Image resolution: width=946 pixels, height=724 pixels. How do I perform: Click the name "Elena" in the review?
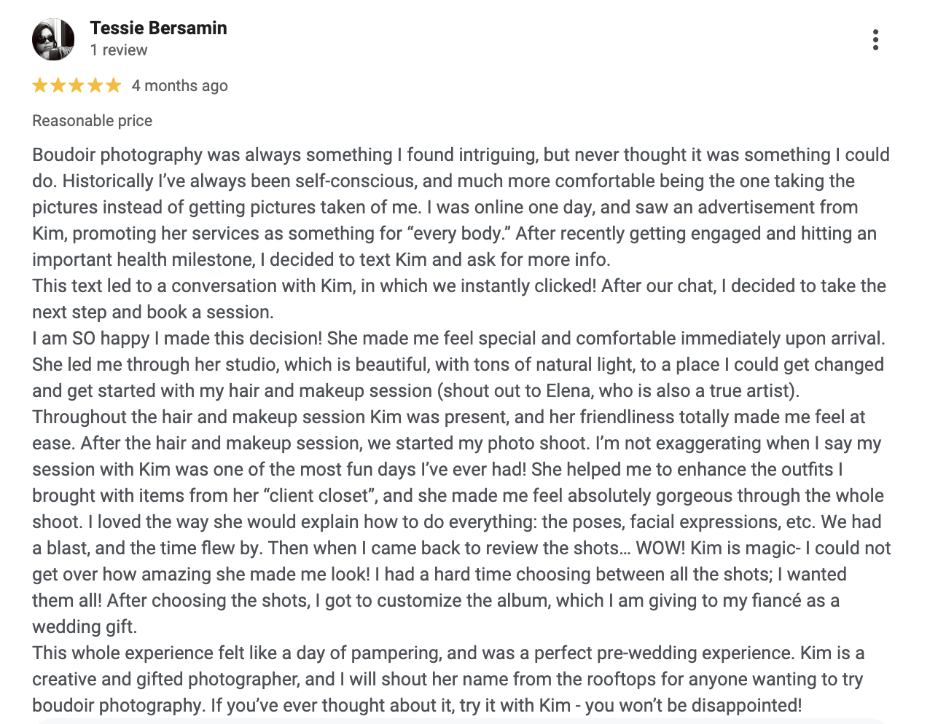click(x=568, y=391)
